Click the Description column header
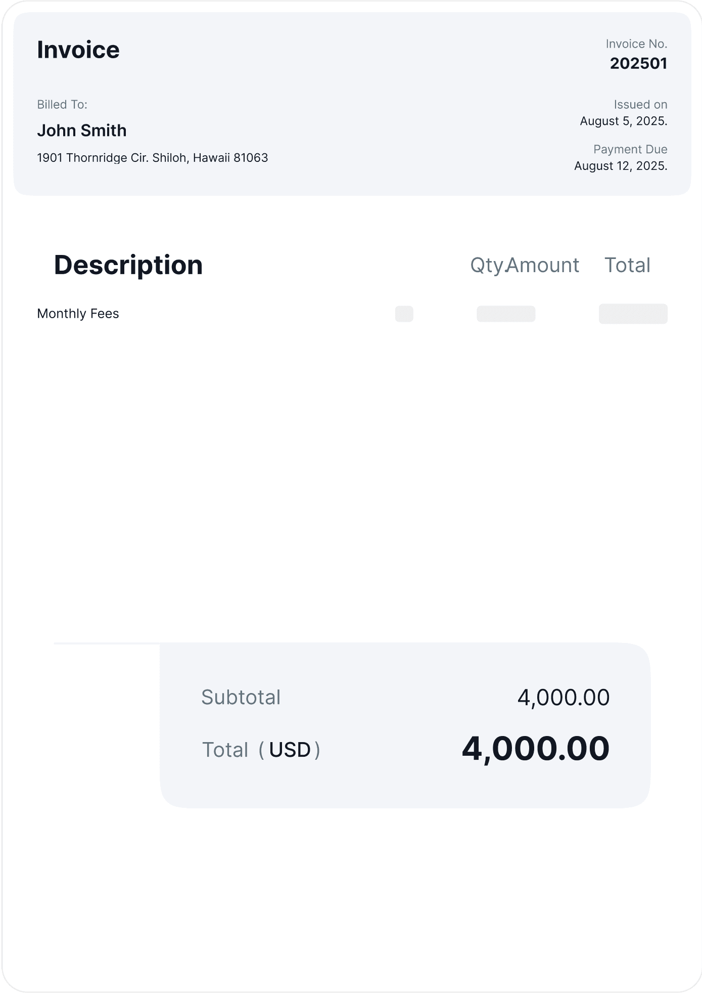The width and height of the screenshot is (702, 993). 128,265
